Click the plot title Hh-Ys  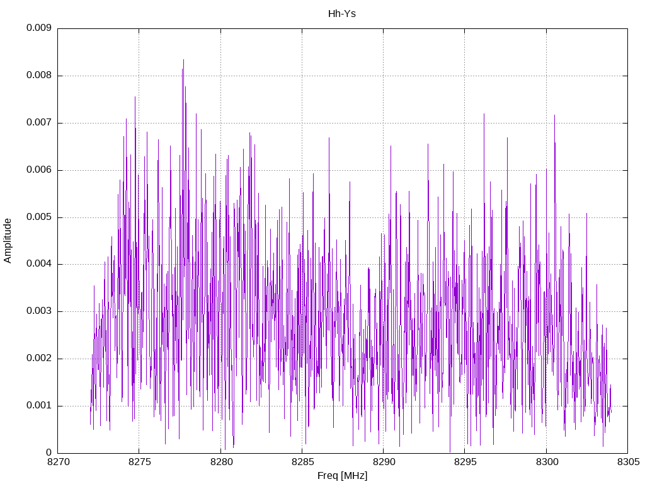tap(342, 14)
